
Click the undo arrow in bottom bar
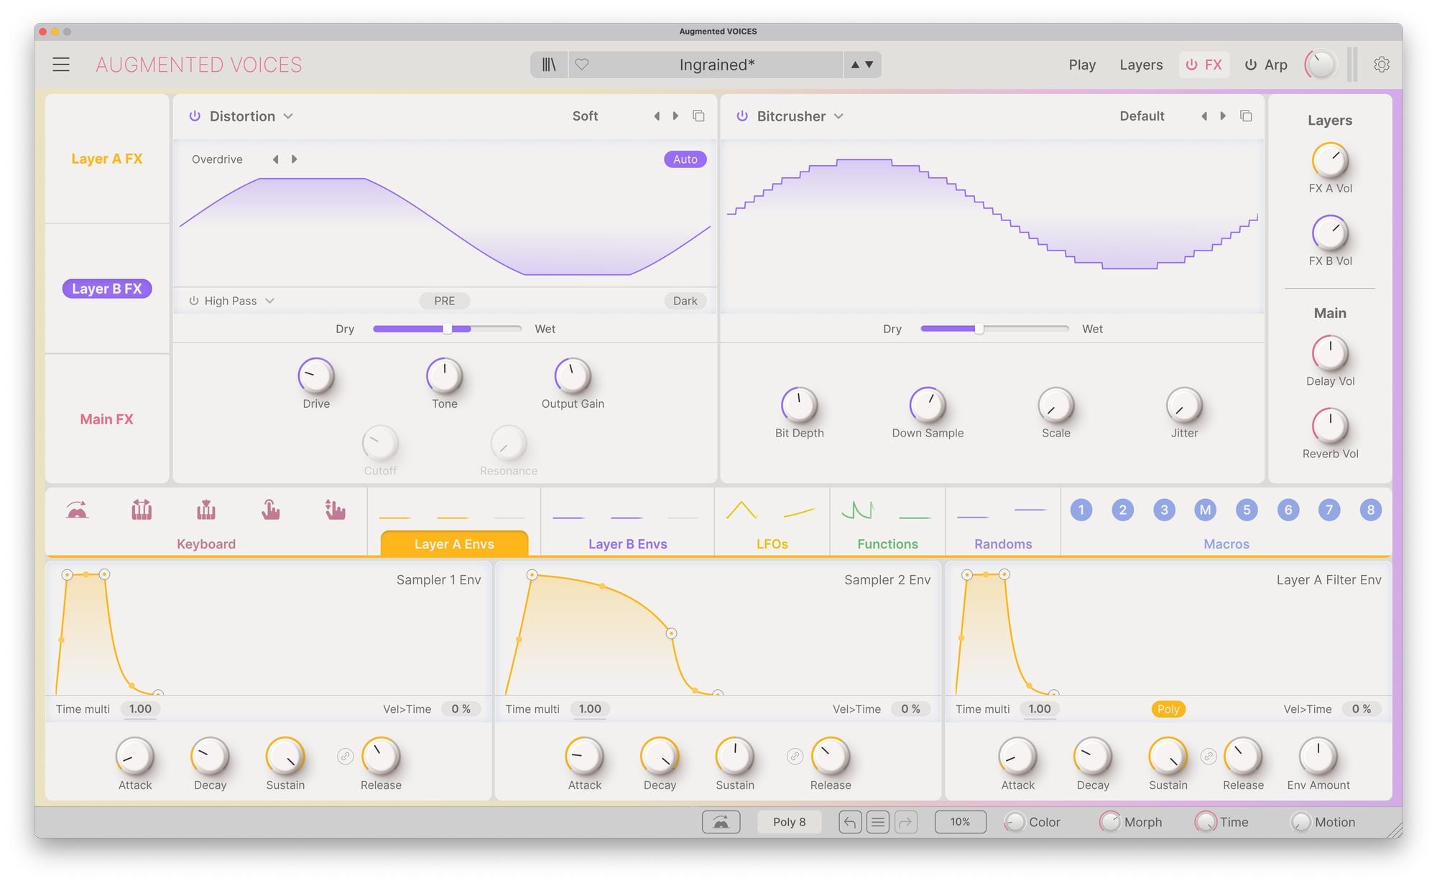pos(850,822)
